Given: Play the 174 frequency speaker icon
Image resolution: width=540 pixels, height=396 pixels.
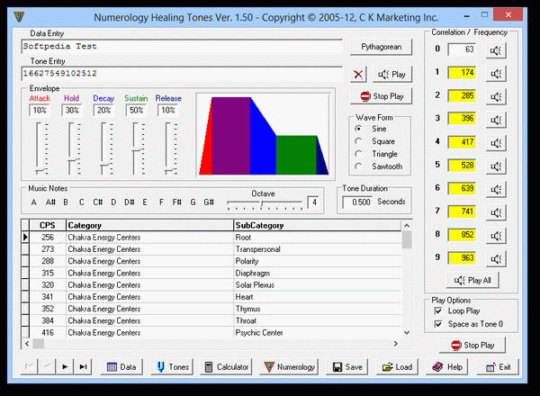Looking at the screenshot, I should coord(496,73).
